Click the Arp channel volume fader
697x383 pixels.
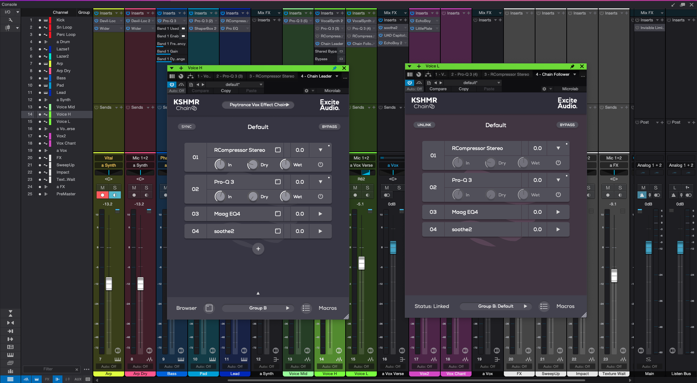click(x=109, y=283)
